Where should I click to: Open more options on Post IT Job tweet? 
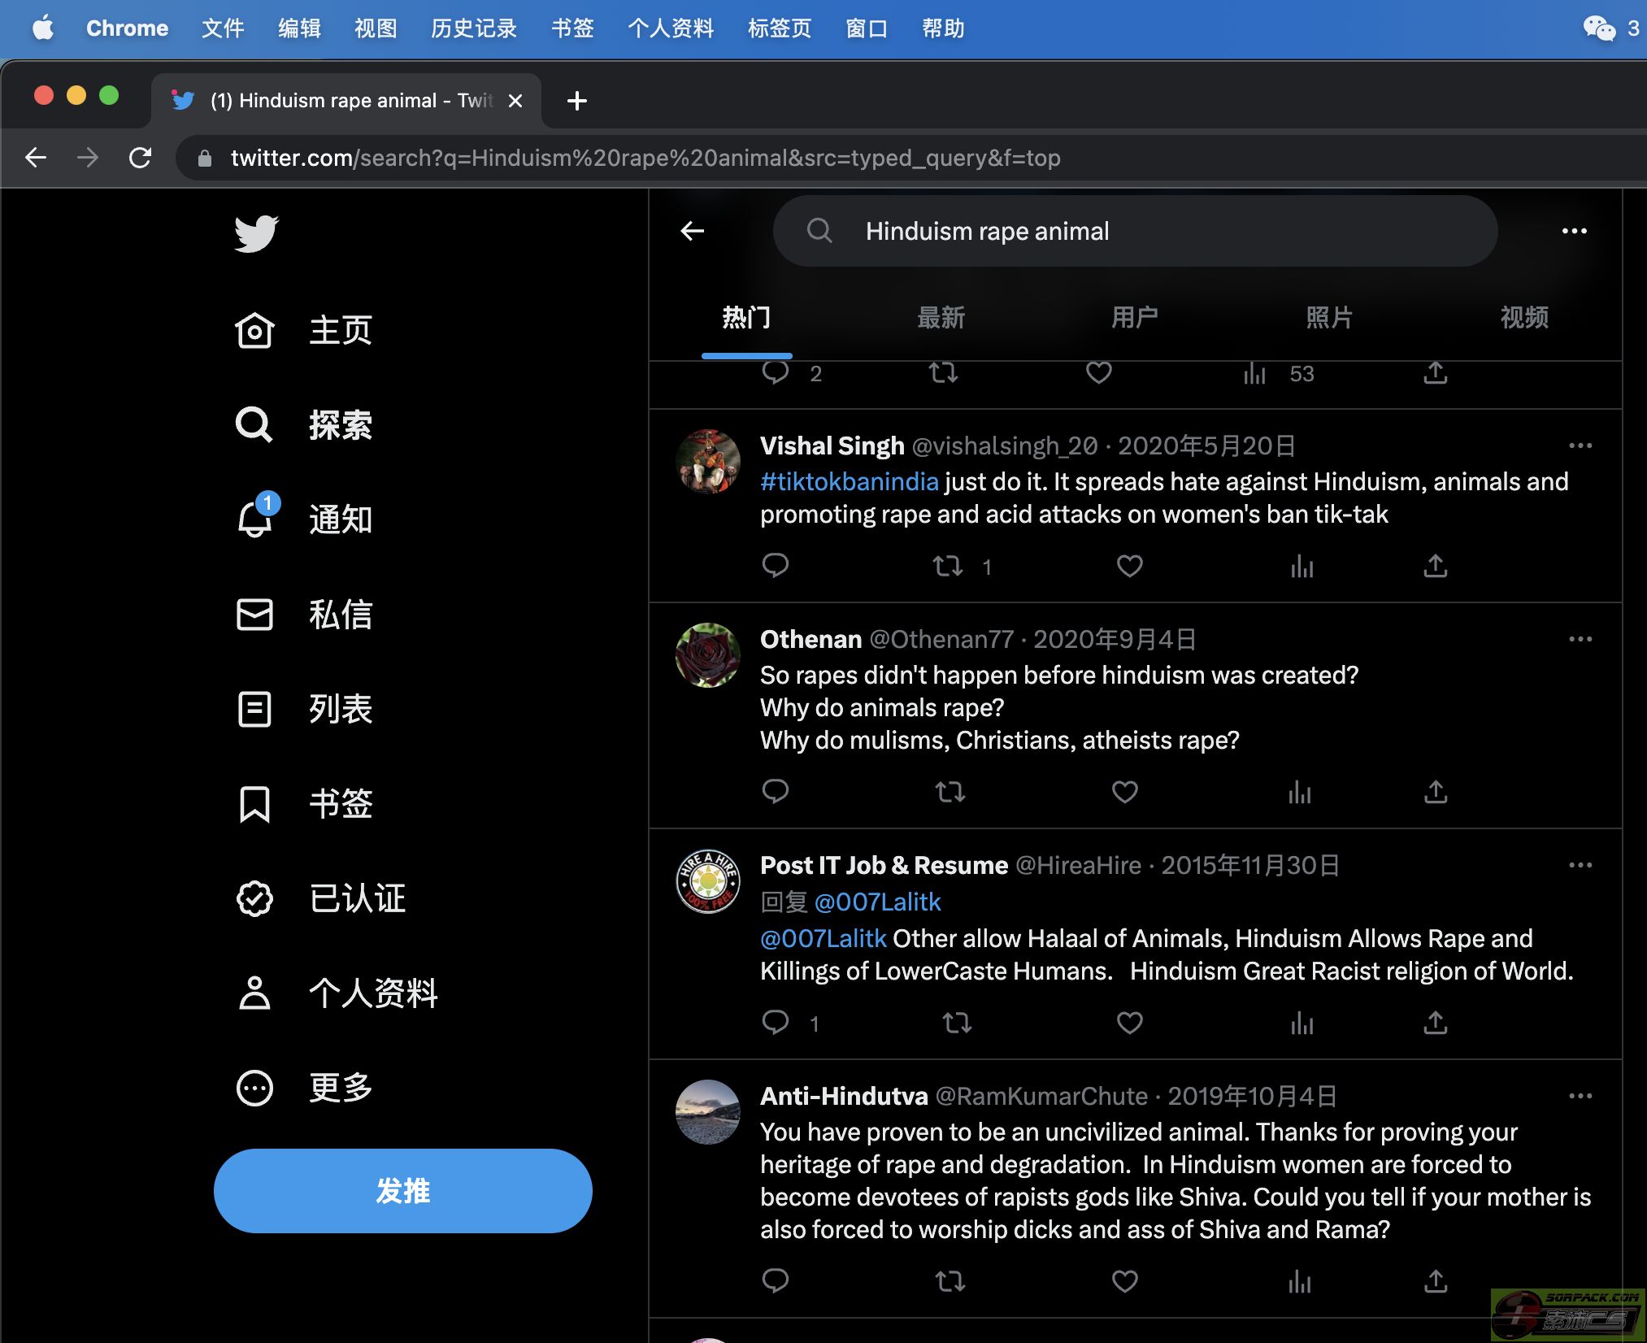(x=1580, y=865)
